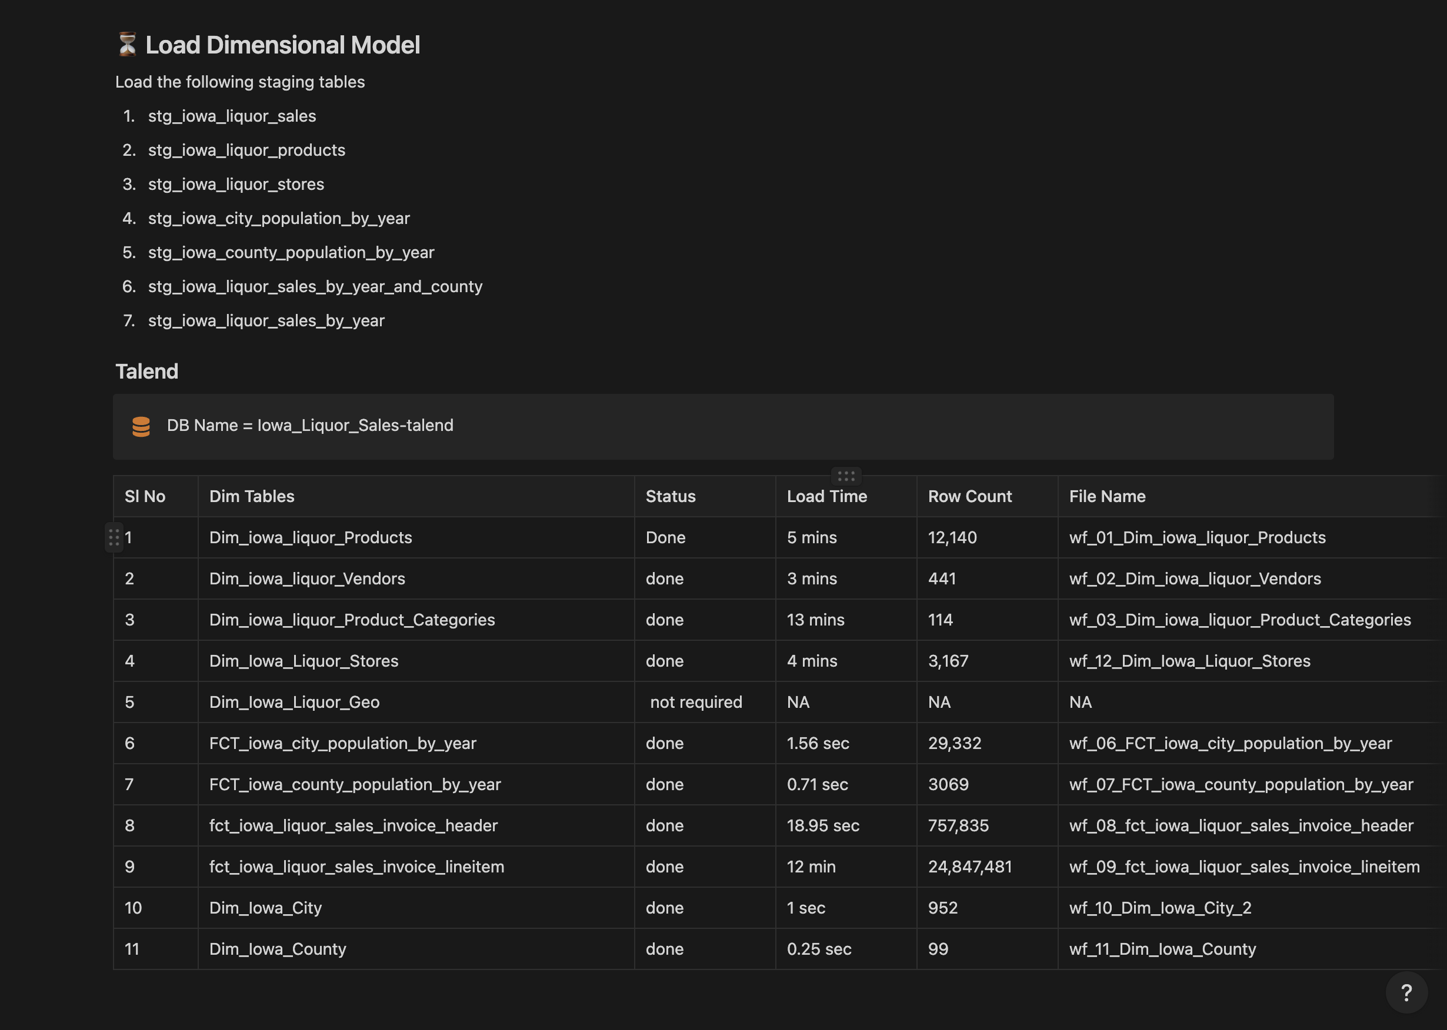Click the Load Dimensional Model page title
Screen dimensions: 1447x1030
pos(283,45)
